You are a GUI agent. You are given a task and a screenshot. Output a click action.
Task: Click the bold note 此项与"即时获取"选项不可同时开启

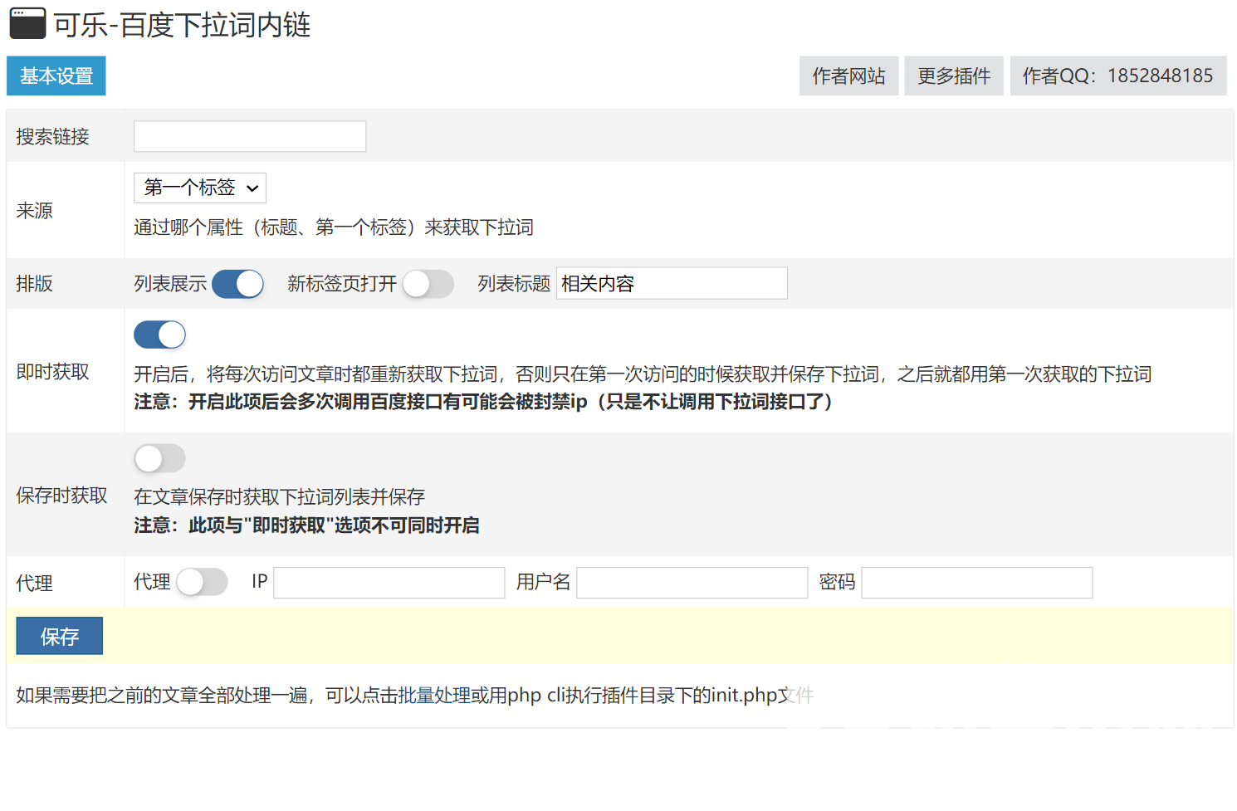pos(306,525)
